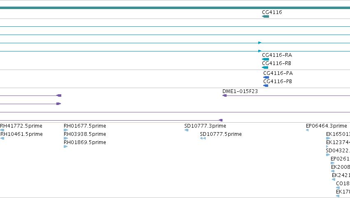Select the arrow glyph under RH01869.5prime
Image resolution: width=350 pixels, height=198 pixels.
pyautogui.click(x=66, y=147)
